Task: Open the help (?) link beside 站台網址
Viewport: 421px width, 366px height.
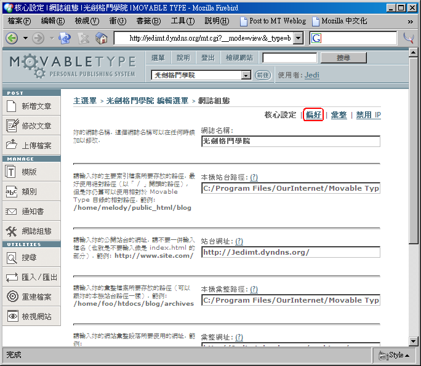Action: tap(239, 241)
